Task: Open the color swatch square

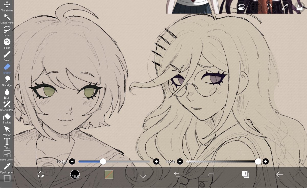Action: (x=109, y=174)
